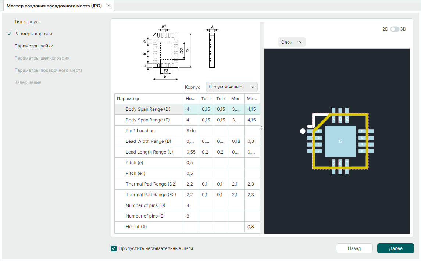Expand the Корпус package dropdown
The image size is (421, 261).
[x=232, y=87]
